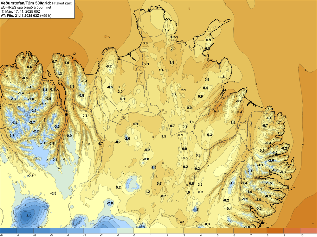Viewport: 317px width, 237px height.
Task: Click the title text "Veðurstofan/T2m 500grid:"
Action: [x=26, y=3]
